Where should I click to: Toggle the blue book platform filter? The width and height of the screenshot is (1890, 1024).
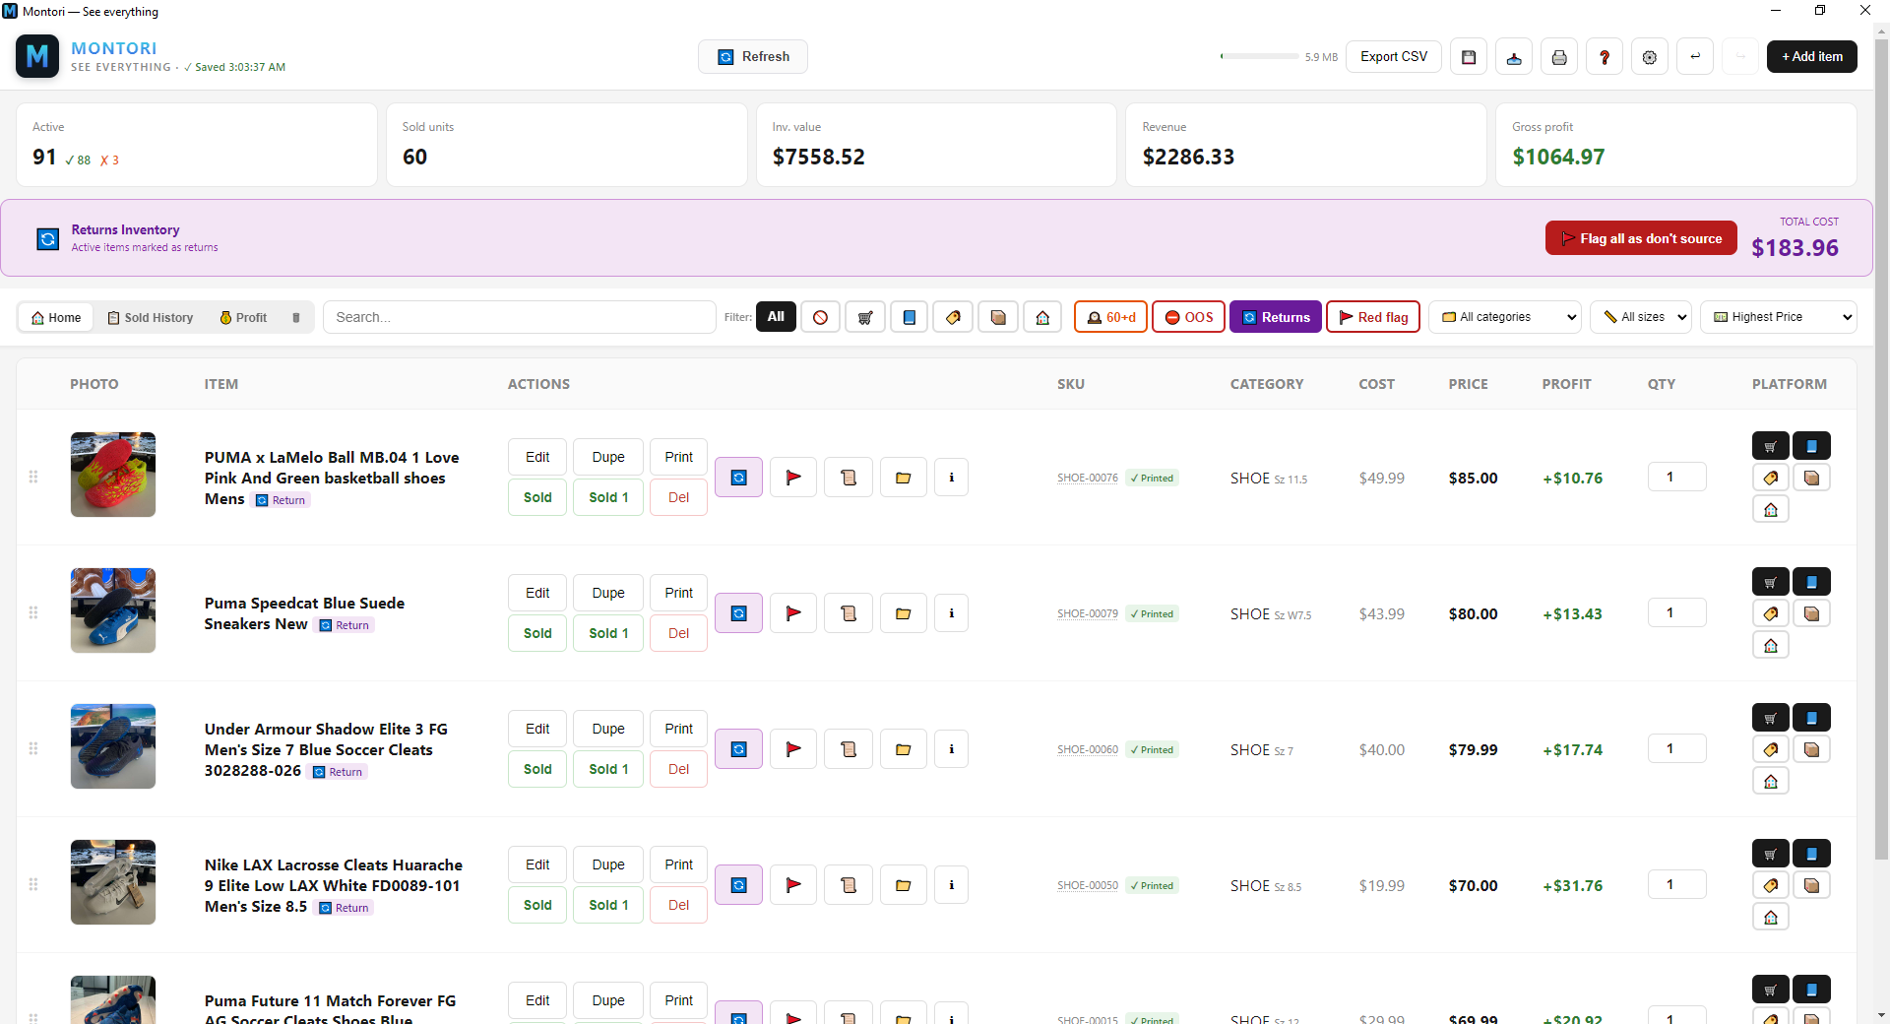pos(910,317)
